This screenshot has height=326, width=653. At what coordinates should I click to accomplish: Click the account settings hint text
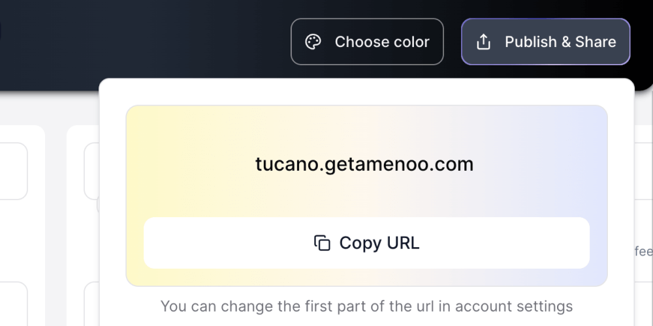click(x=366, y=306)
